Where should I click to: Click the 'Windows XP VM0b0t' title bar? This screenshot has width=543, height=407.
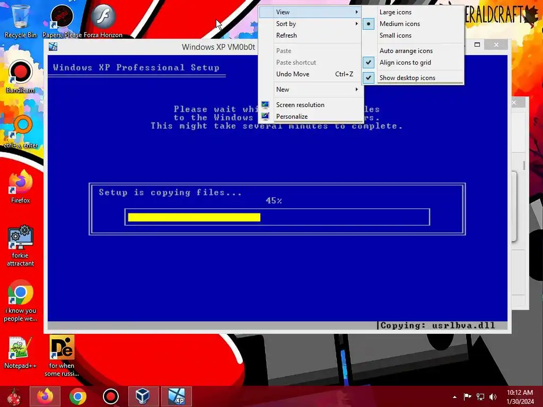pos(218,47)
